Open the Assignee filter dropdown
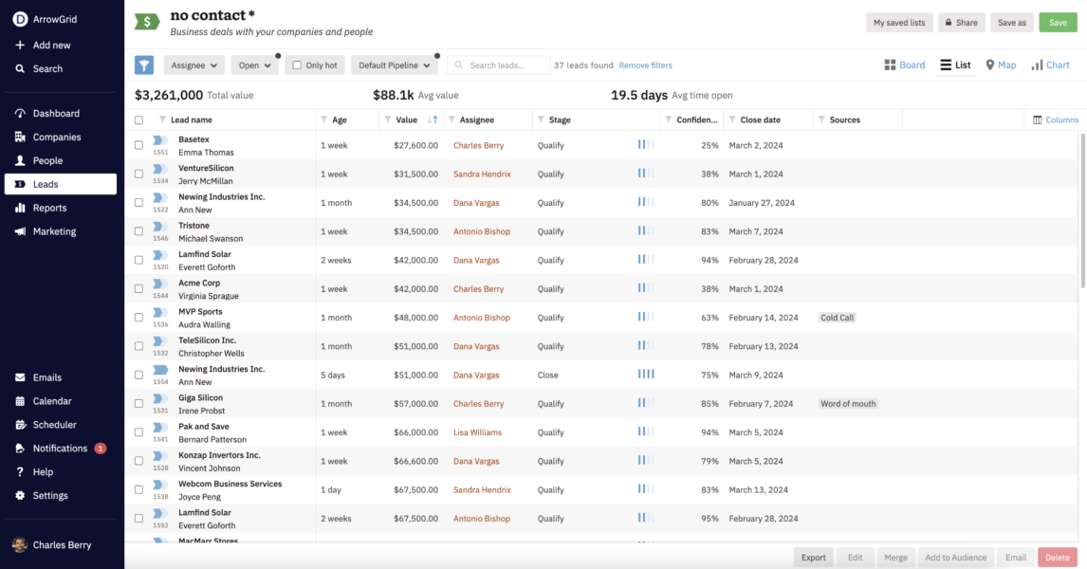 pos(193,64)
